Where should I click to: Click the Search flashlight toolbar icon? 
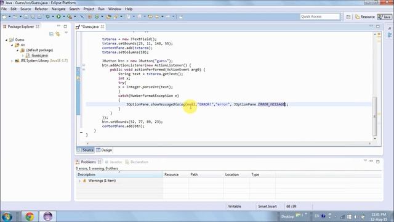(x=116, y=17)
